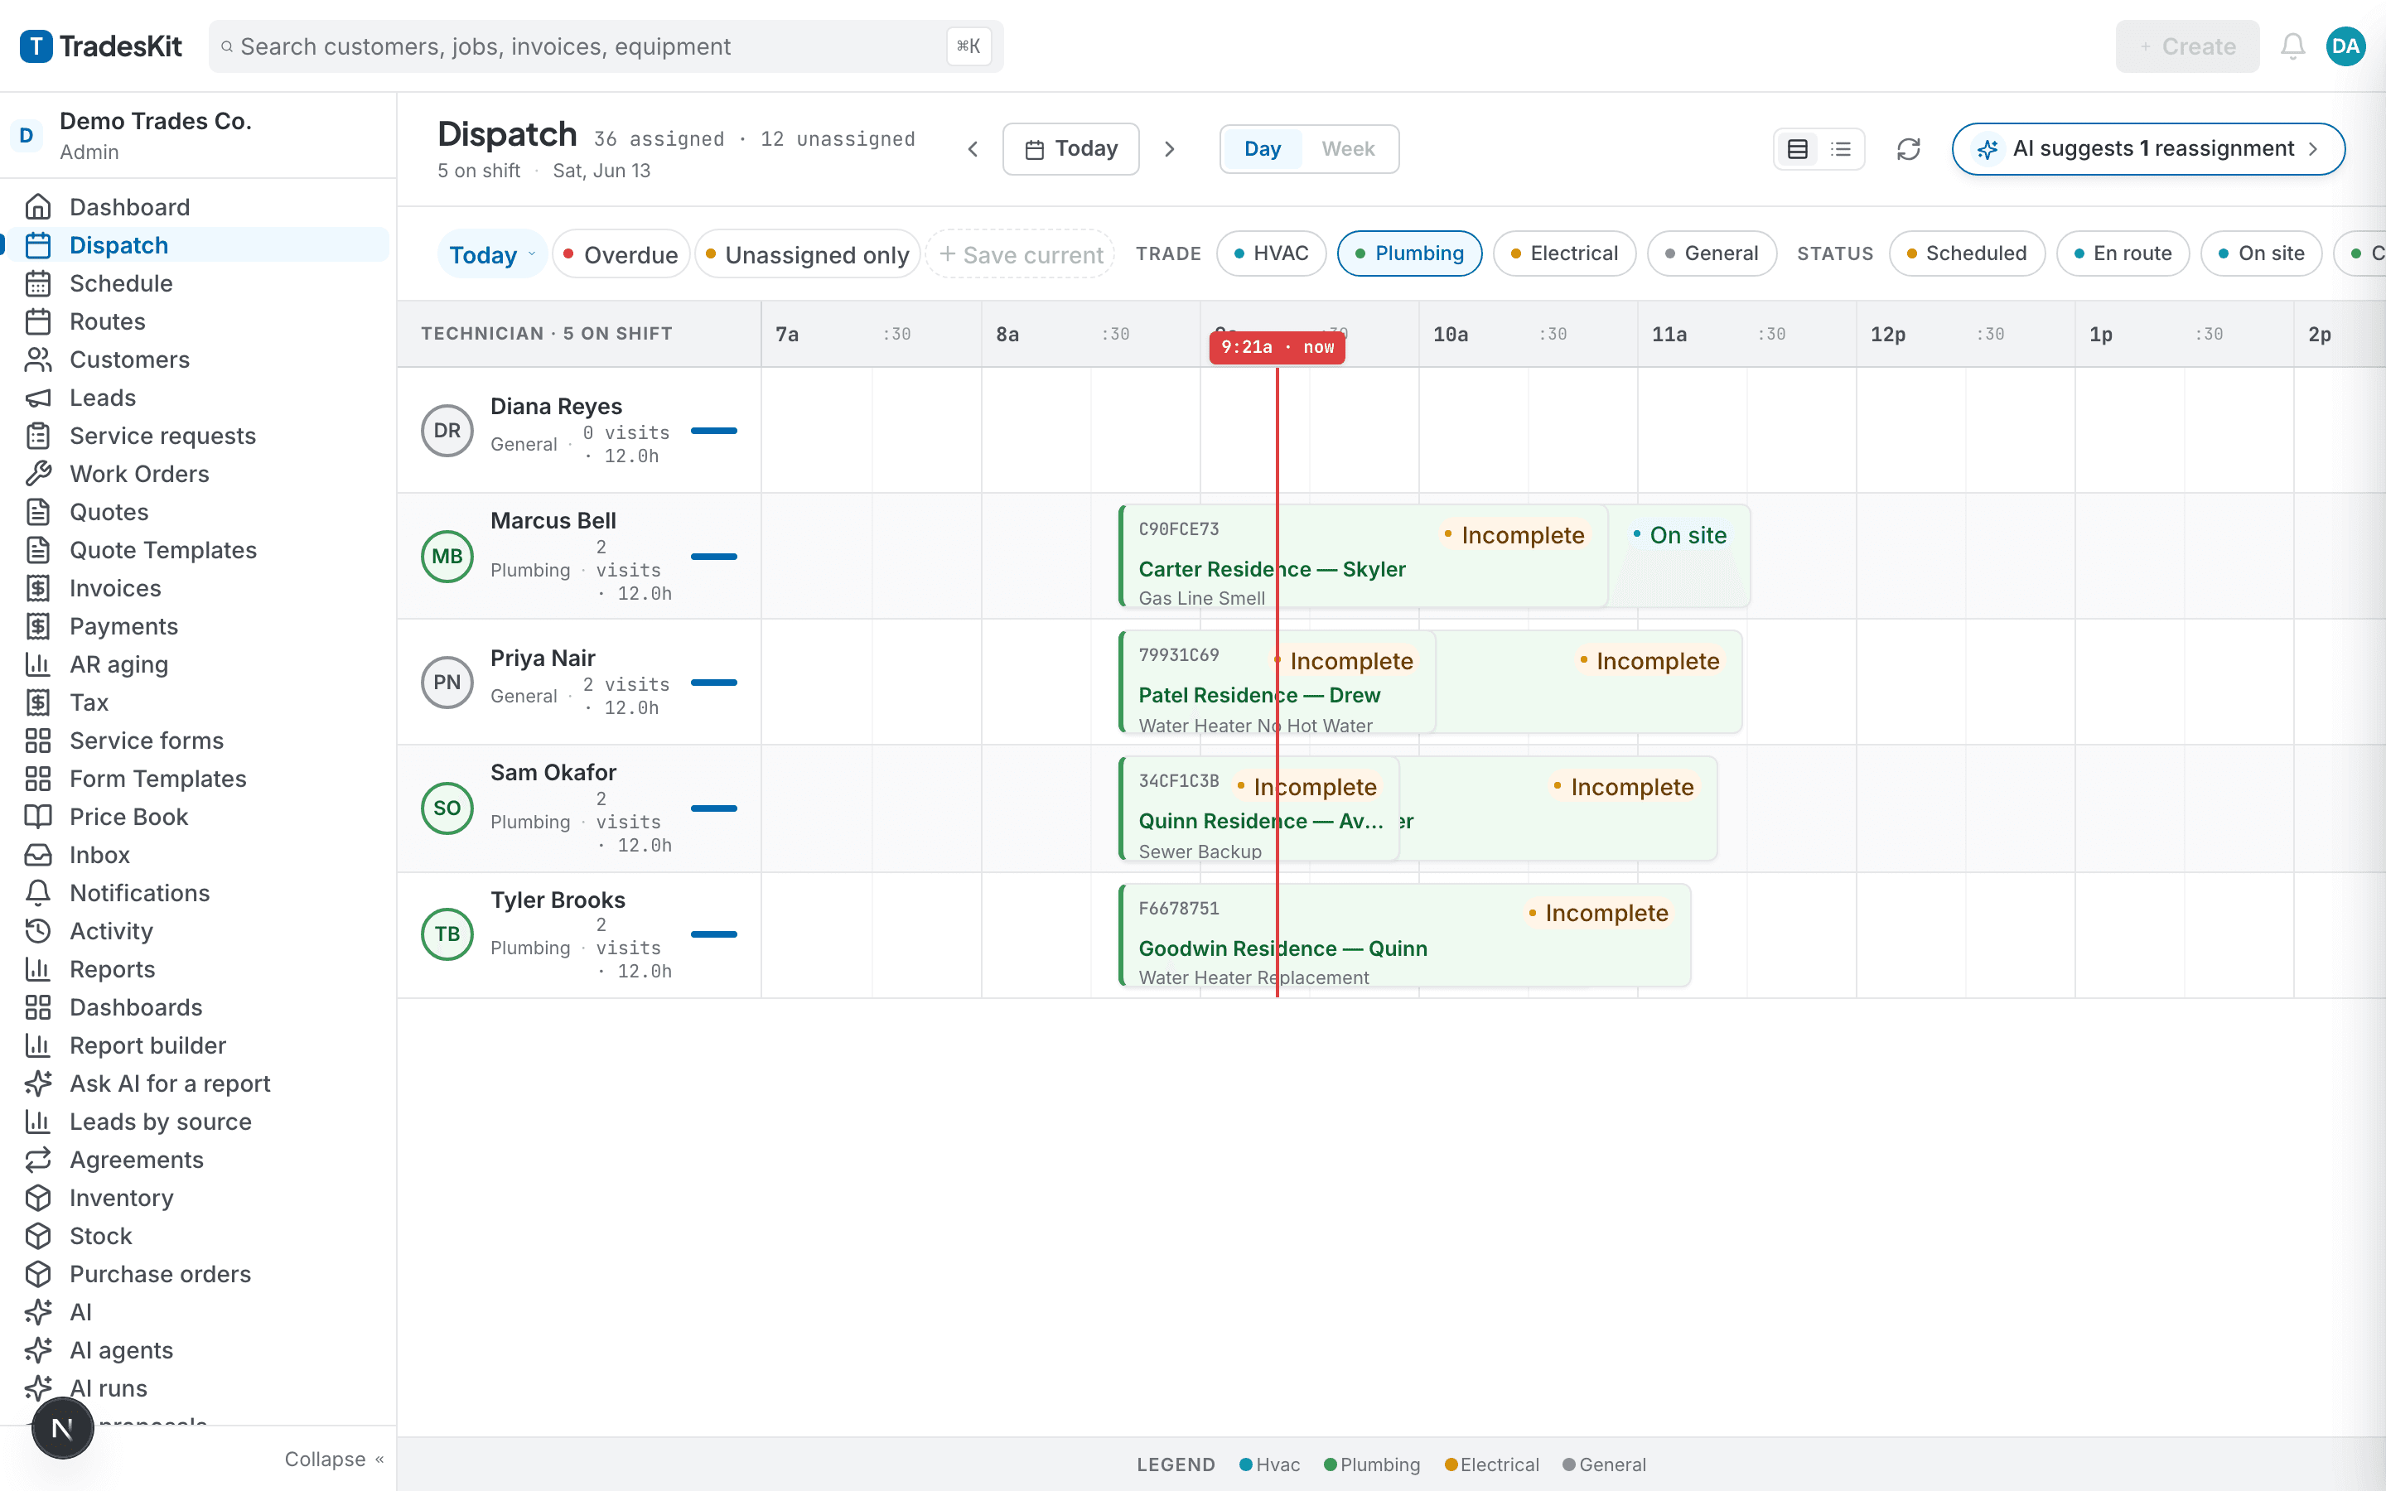Open Payments in sidebar
This screenshot has width=2386, height=1491.
pyautogui.click(x=197, y=626)
